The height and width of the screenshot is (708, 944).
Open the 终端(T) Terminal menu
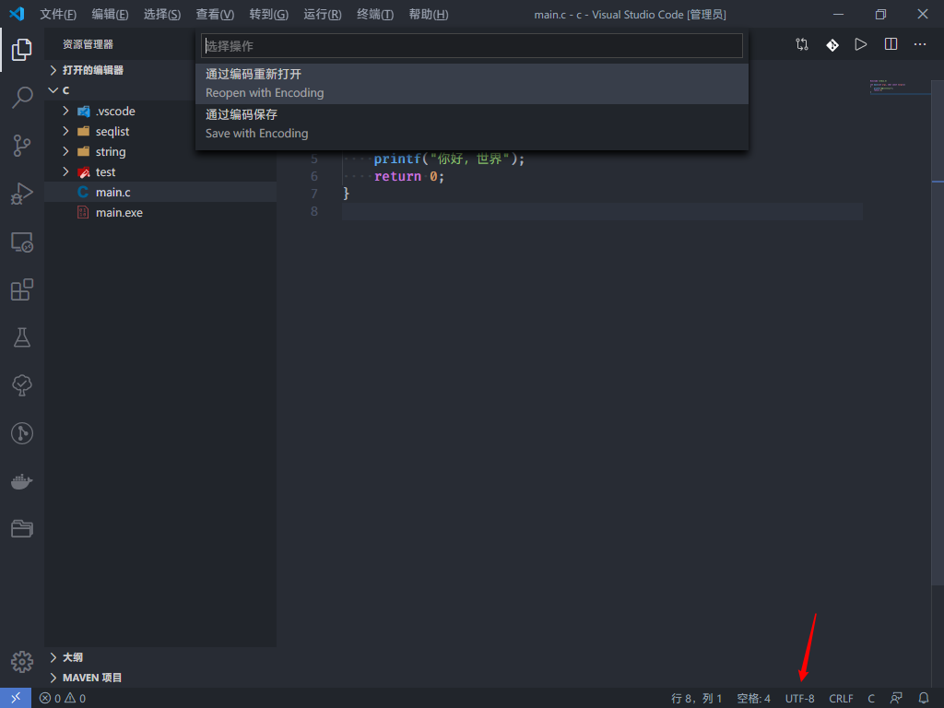[375, 15]
